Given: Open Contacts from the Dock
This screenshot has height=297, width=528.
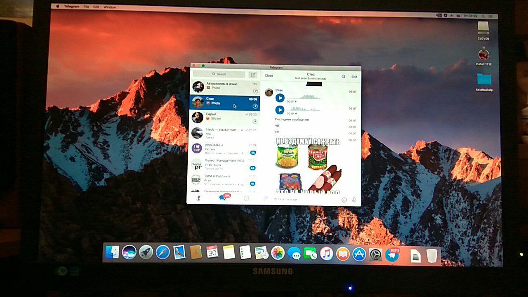Looking at the screenshot, I should tap(196, 252).
